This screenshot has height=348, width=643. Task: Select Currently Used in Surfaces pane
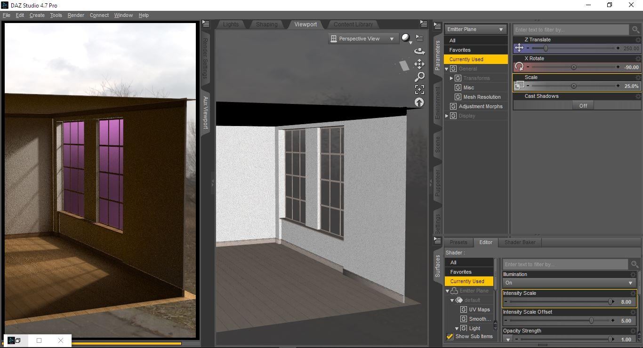coord(468,281)
